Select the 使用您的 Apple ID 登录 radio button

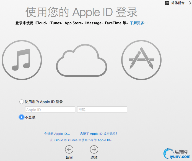21,102
